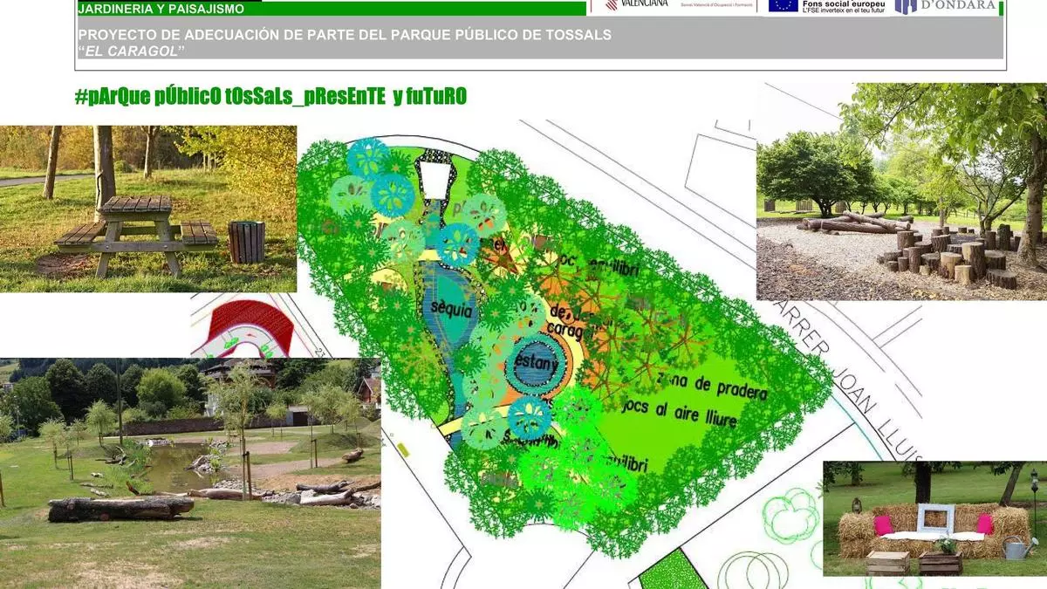Click the 'JARDINERIA Y PAISAJISMO' green header bar

click(332, 9)
